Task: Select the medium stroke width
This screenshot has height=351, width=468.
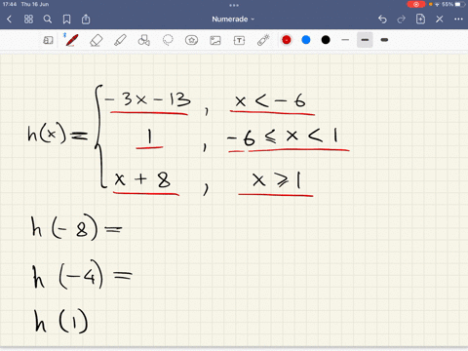Action: pyautogui.click(x=365, y=40)
